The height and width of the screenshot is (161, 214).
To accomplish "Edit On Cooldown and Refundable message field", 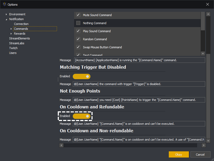I will [x=139, y=124].
